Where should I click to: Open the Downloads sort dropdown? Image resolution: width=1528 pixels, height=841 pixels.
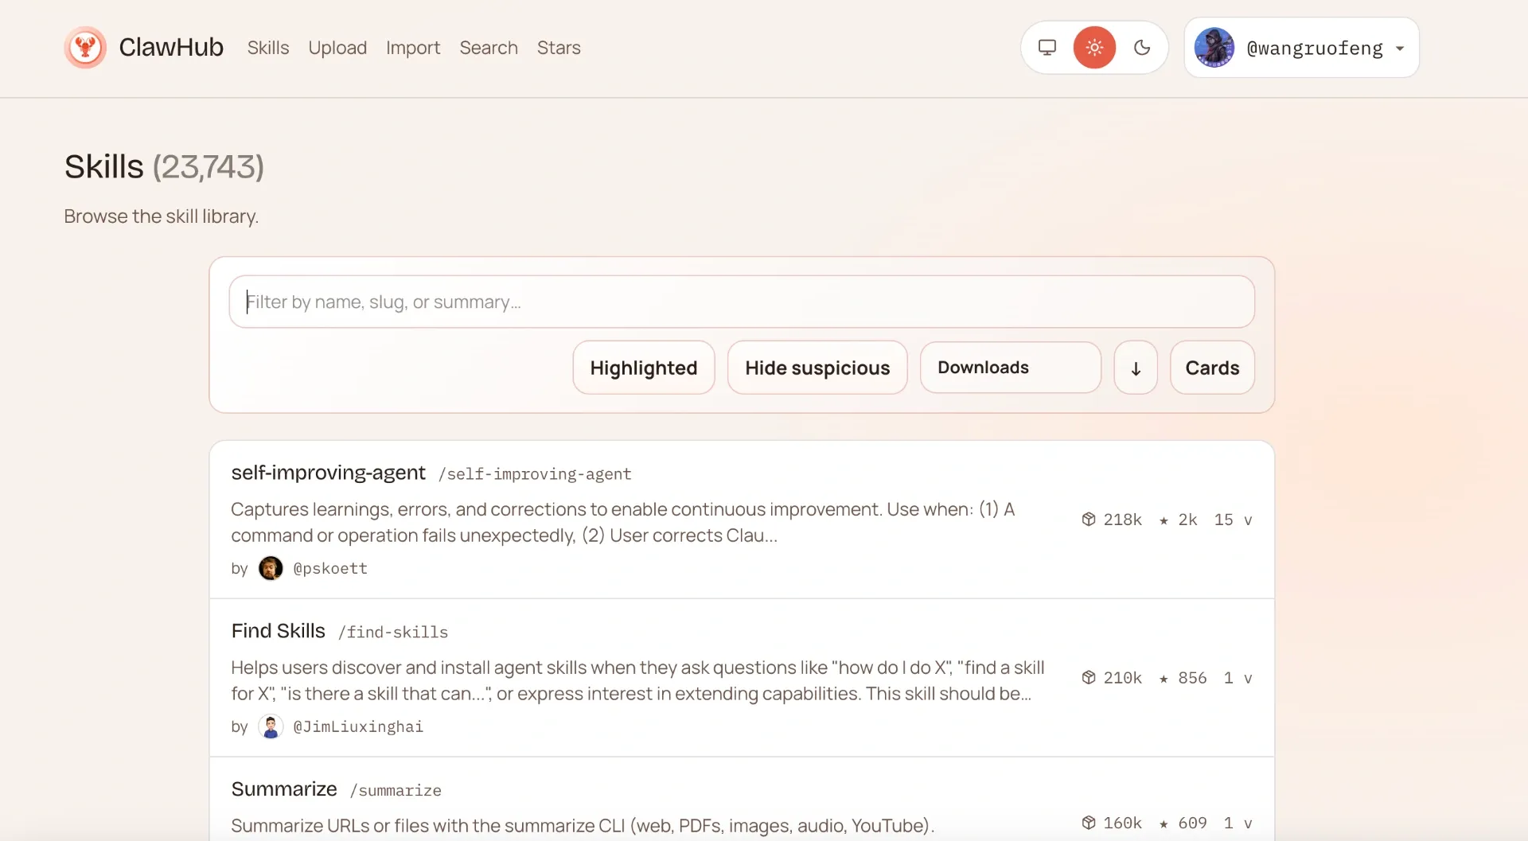pos(1010,368)
